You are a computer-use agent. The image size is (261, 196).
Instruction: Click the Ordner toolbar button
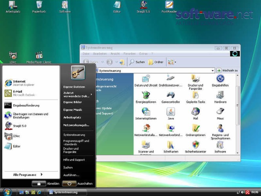tap(156, 62)
